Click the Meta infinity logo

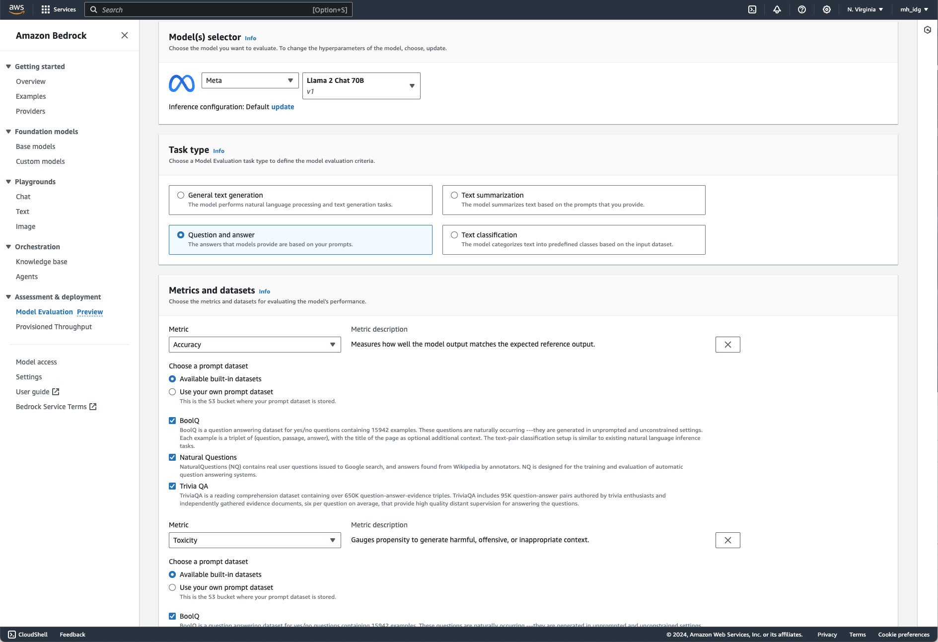tap(182, 83)
